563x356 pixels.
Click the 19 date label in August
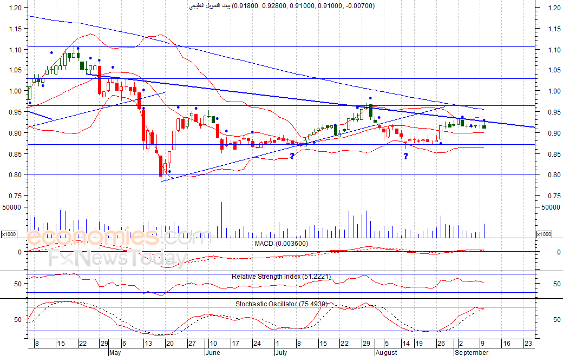tap(419, 344)
